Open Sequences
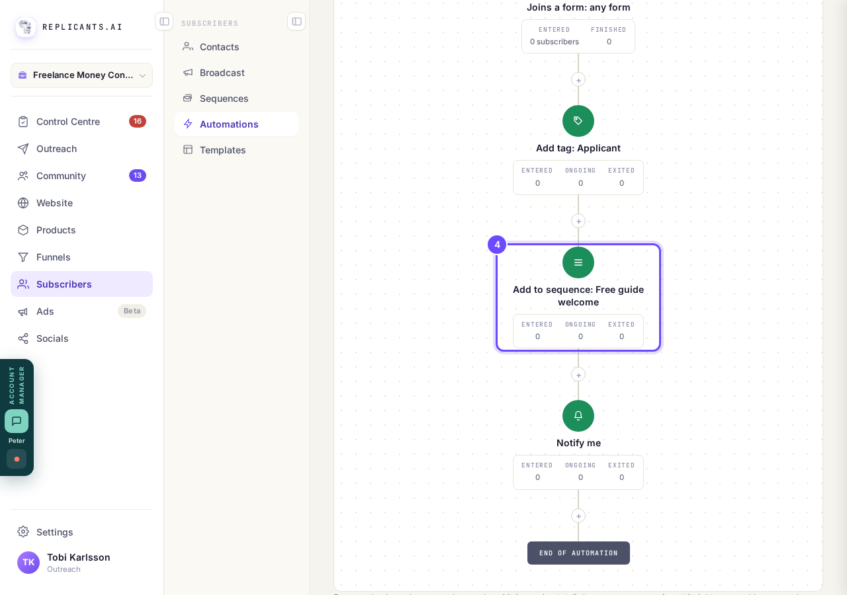 [236, 99]
